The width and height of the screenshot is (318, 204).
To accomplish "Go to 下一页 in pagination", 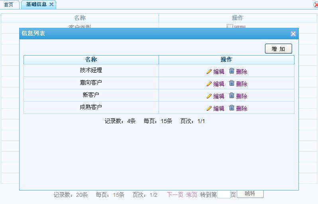I will click(175, 195).
